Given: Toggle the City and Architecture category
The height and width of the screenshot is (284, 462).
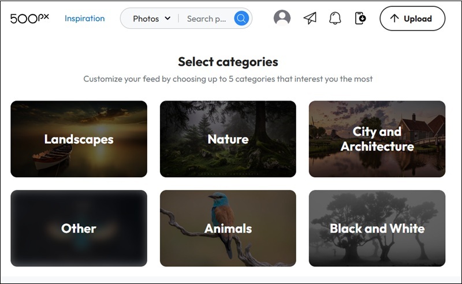Looking at the screenshot, I should [377, 139].
